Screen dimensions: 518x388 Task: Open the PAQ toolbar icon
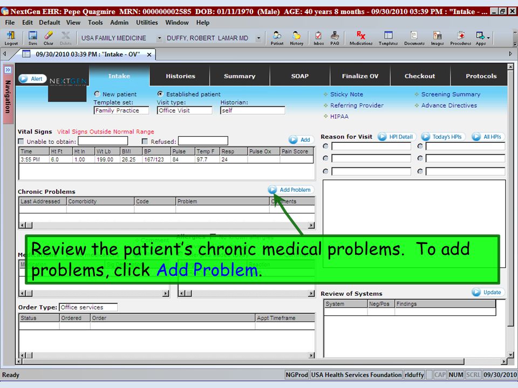335,38
